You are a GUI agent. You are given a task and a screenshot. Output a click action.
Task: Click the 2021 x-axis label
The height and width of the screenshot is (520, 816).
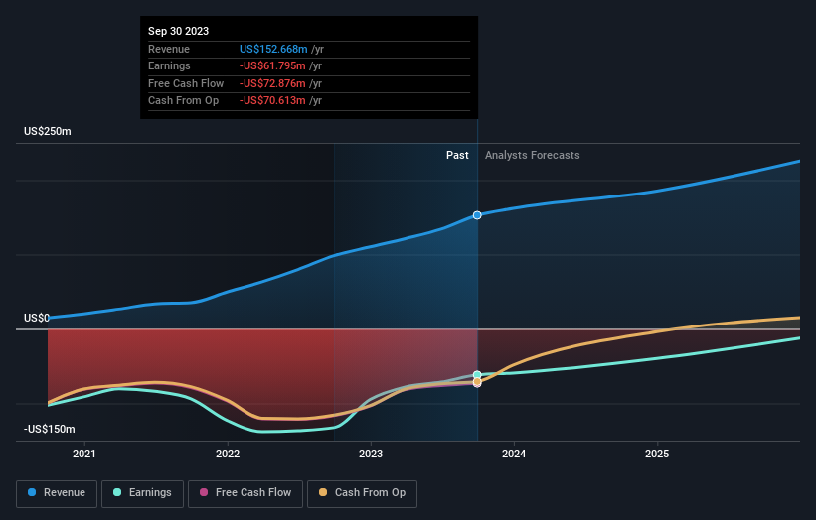(x=84, y=454)
